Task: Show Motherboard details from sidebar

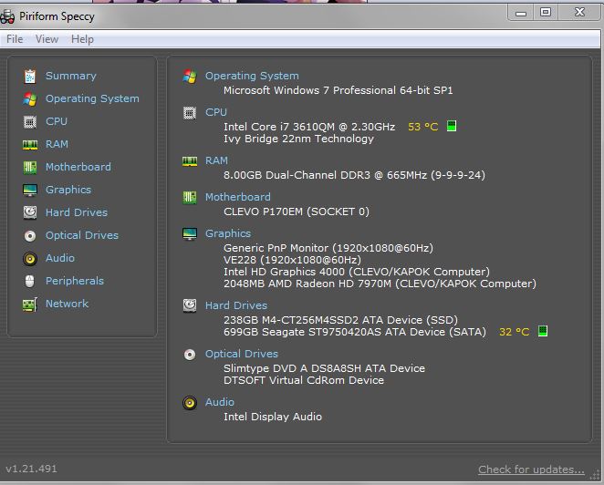Action: [78, 167]
